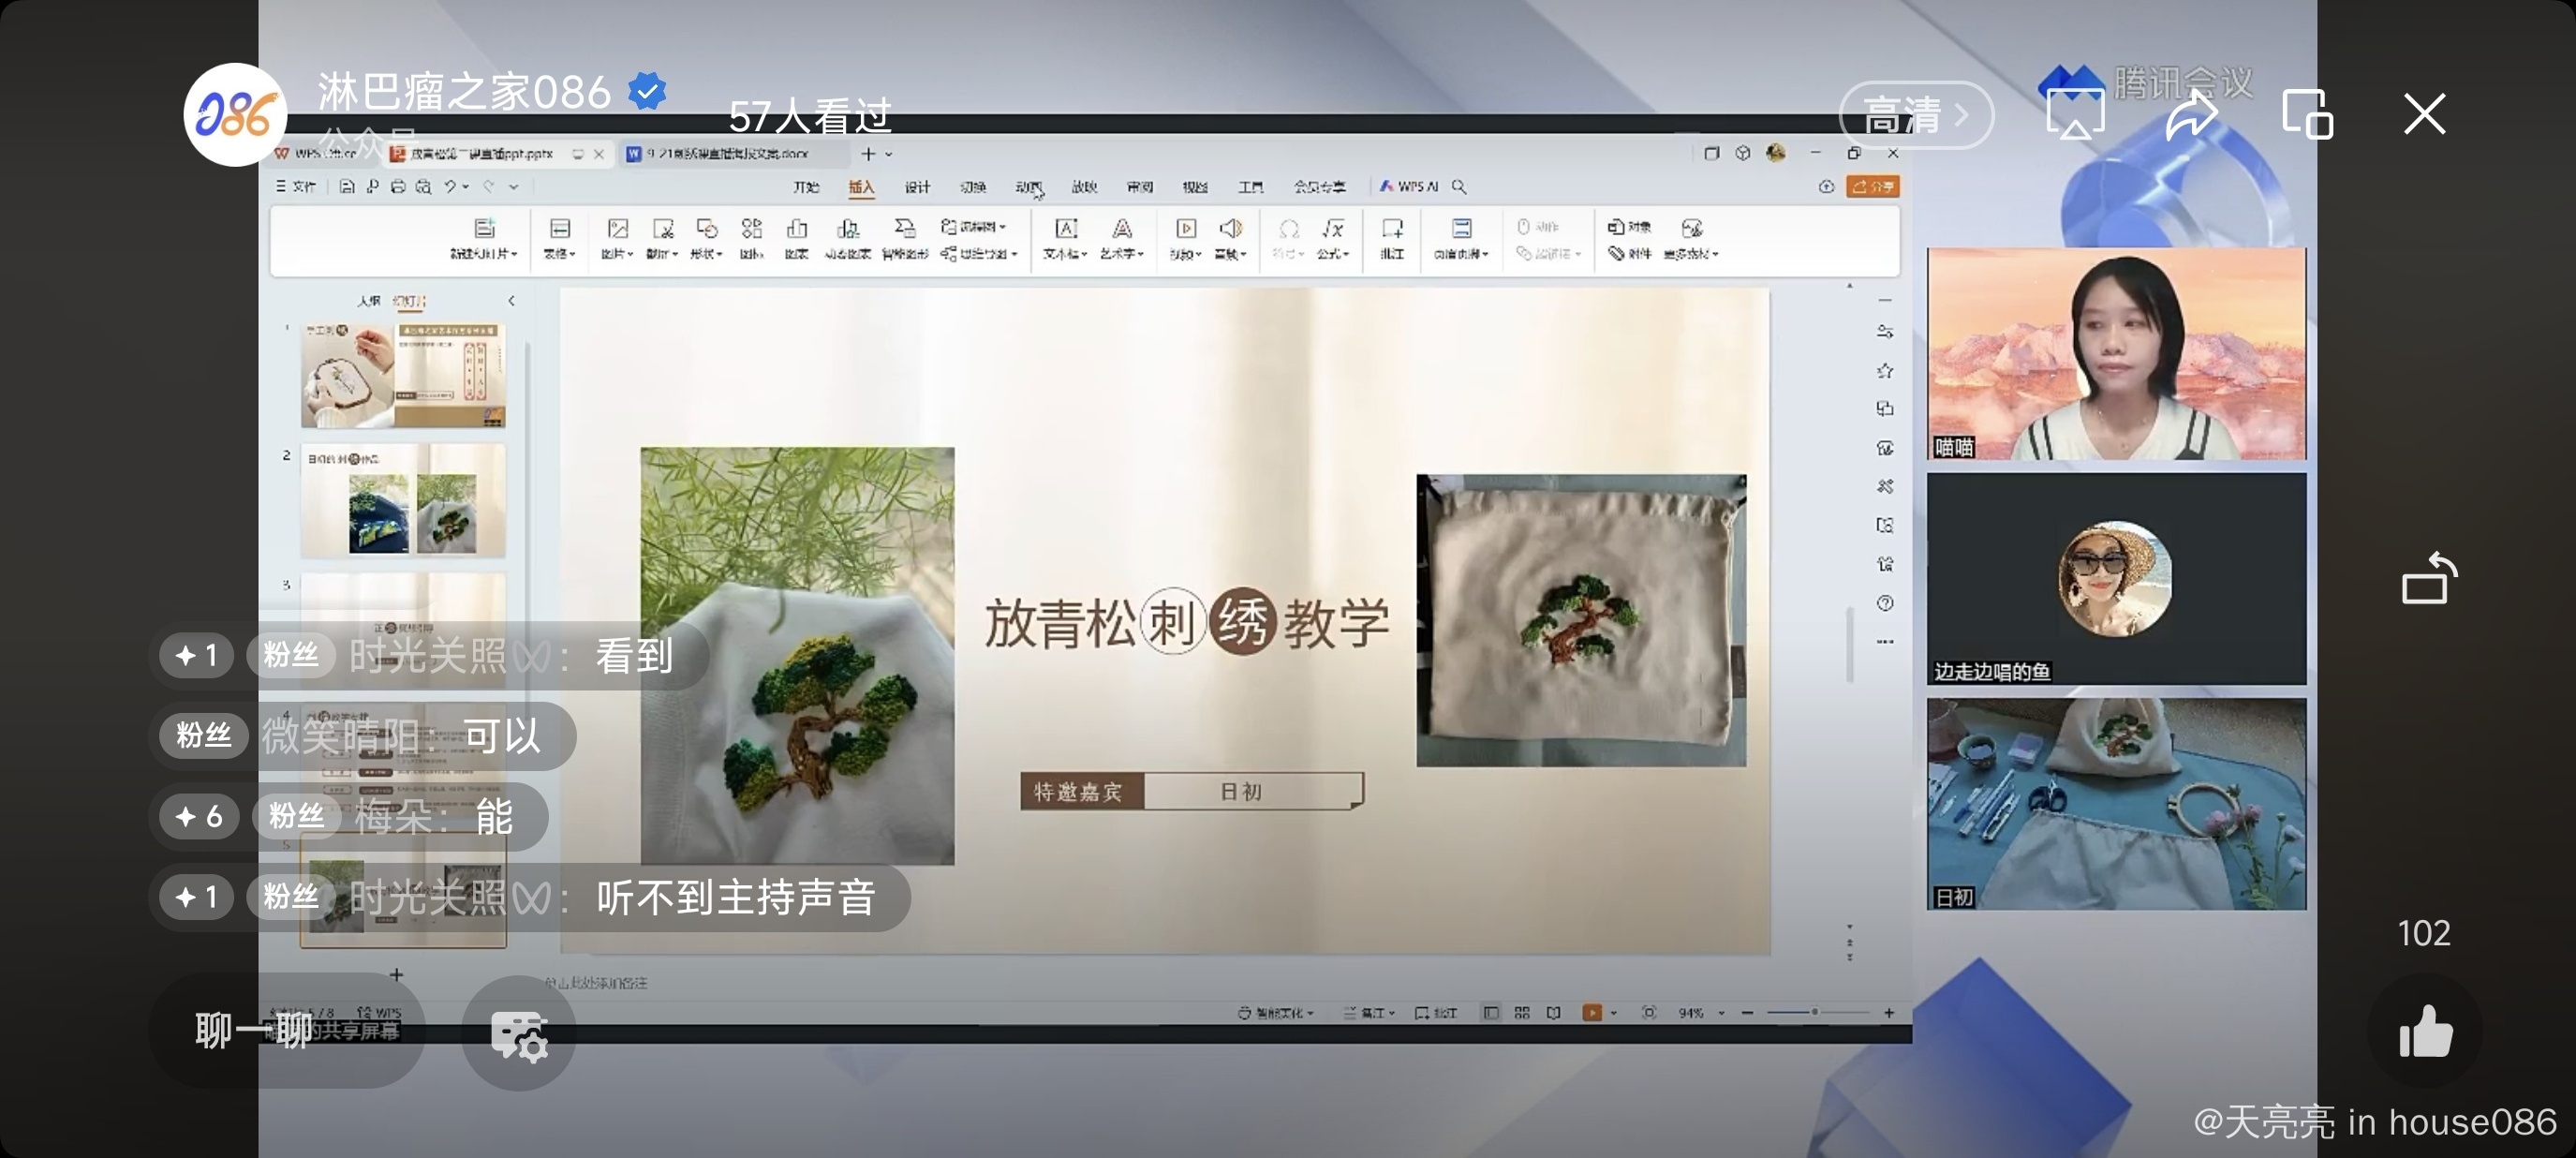
Task: Select slide 1 thumbnail
Action: click(x=403, y=375)
